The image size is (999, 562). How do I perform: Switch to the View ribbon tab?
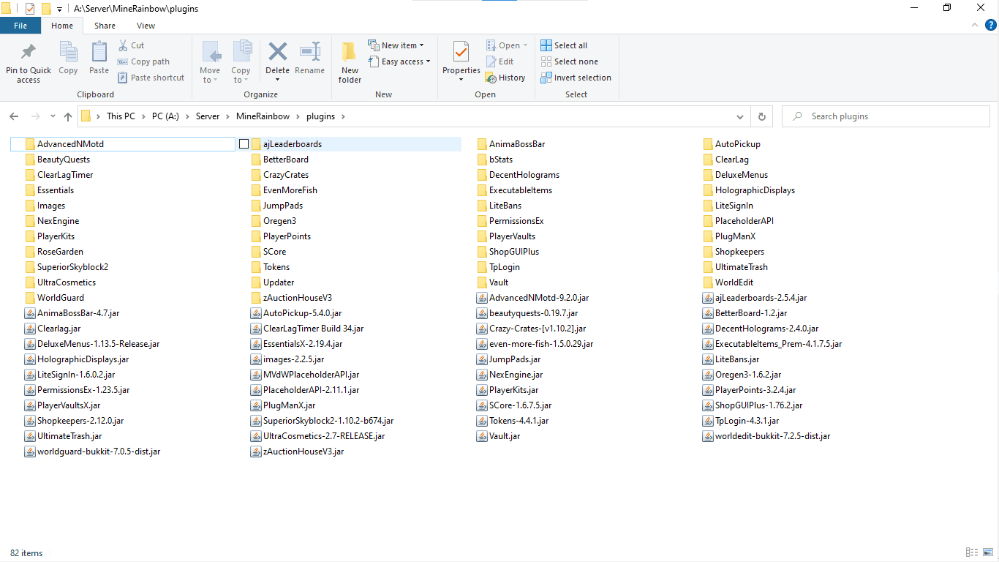pos(146,26)
